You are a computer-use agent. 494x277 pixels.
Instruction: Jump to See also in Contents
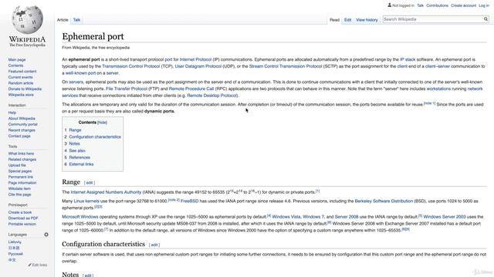77,151
